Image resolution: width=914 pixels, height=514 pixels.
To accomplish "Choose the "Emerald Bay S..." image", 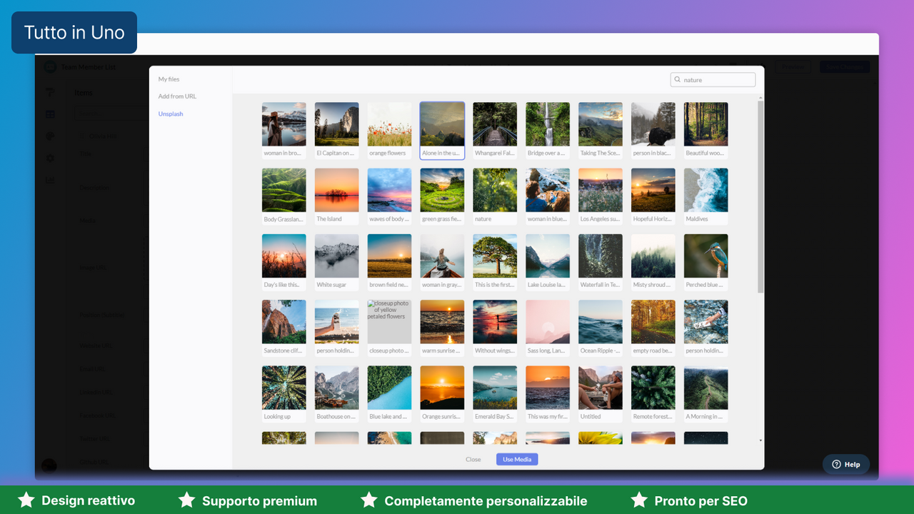I will tap(495, 394).
